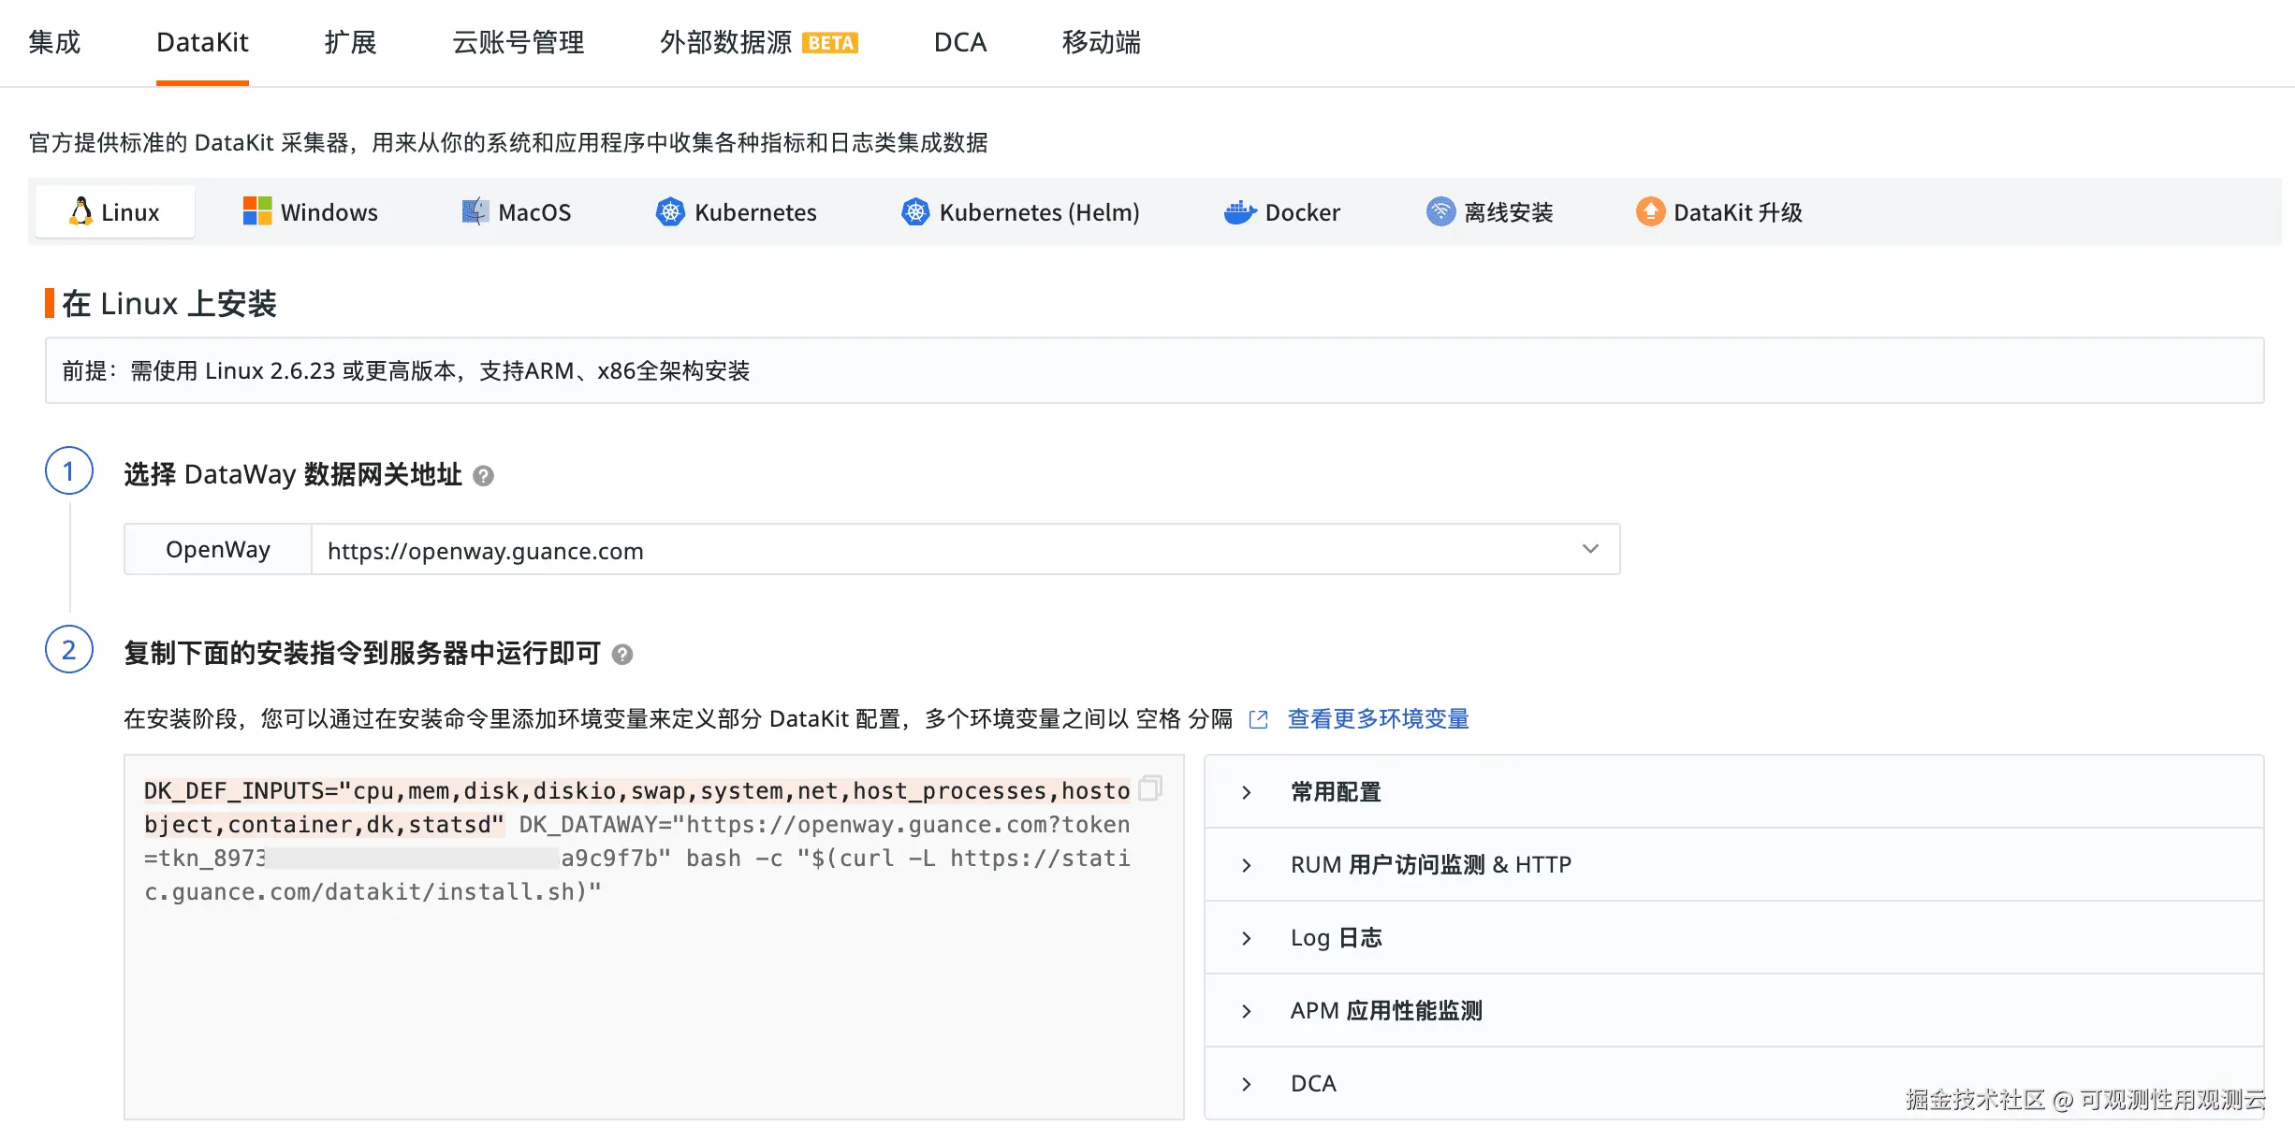Open the DataWay address dropdown arrow
This screenshot has width=2295, height=1141.
[1590, 549]
